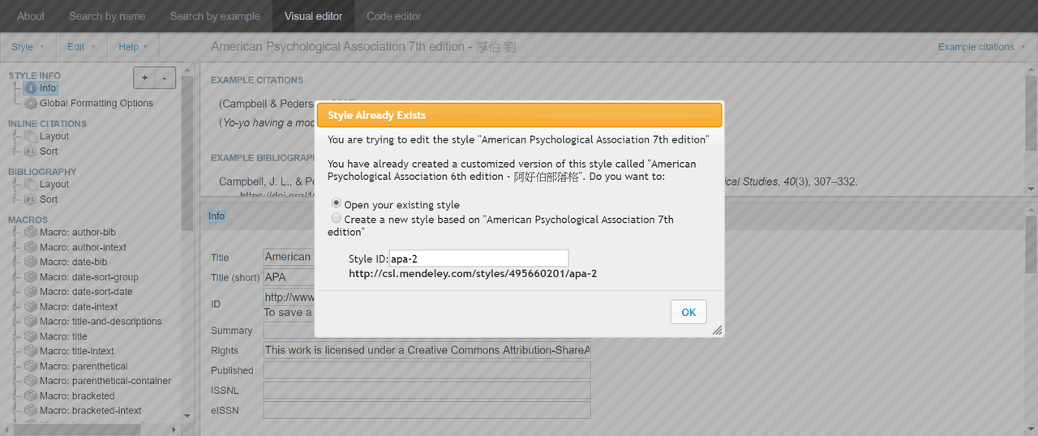Click the cube icon for Macro: title
The height and width of the screenshot is (436, 1038).
(x=30, y=336)
